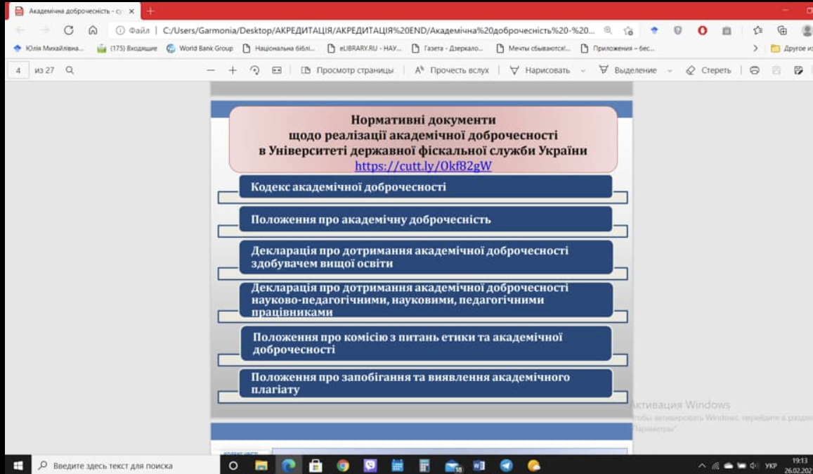Activate Прочесть вслух read aloud
Viewport: 813px width, 474px height.
click(452, 70)
